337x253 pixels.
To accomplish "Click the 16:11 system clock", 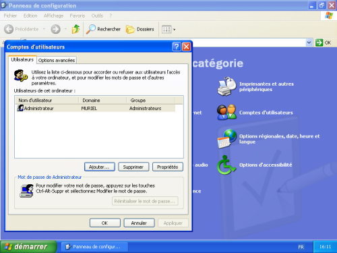I will pyautogui.click(x=325, y=247).
